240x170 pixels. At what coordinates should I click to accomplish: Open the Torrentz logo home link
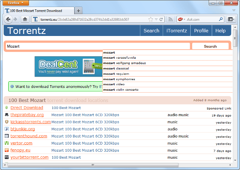click(x=26, y=30)
